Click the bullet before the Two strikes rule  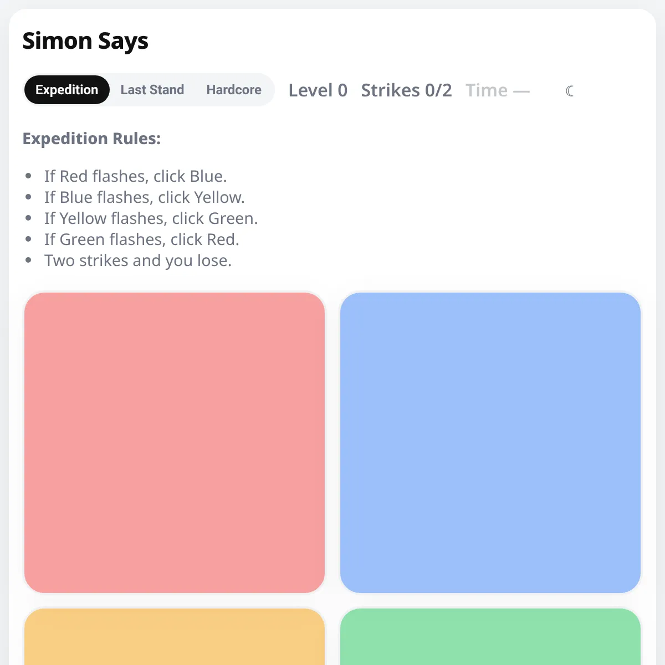(x=28, y=260)
